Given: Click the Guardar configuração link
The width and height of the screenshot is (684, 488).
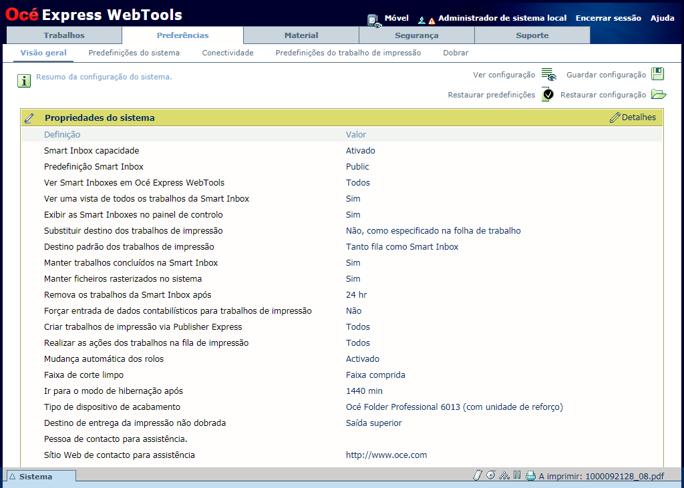Looking at the screenshot, I should pos(607,75).
